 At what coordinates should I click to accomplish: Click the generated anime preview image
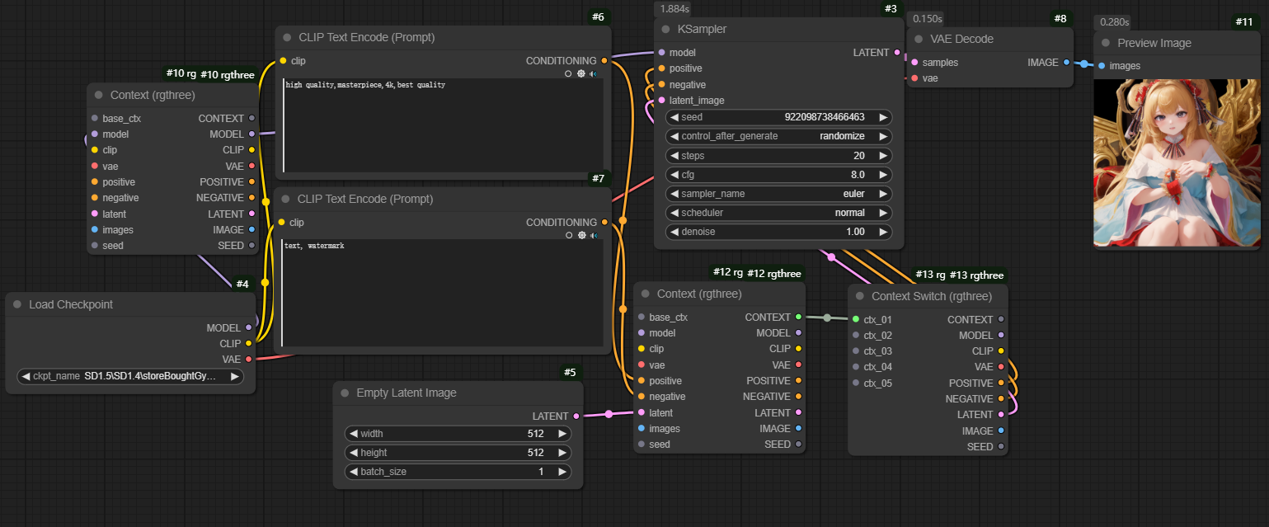(1177, 163)
